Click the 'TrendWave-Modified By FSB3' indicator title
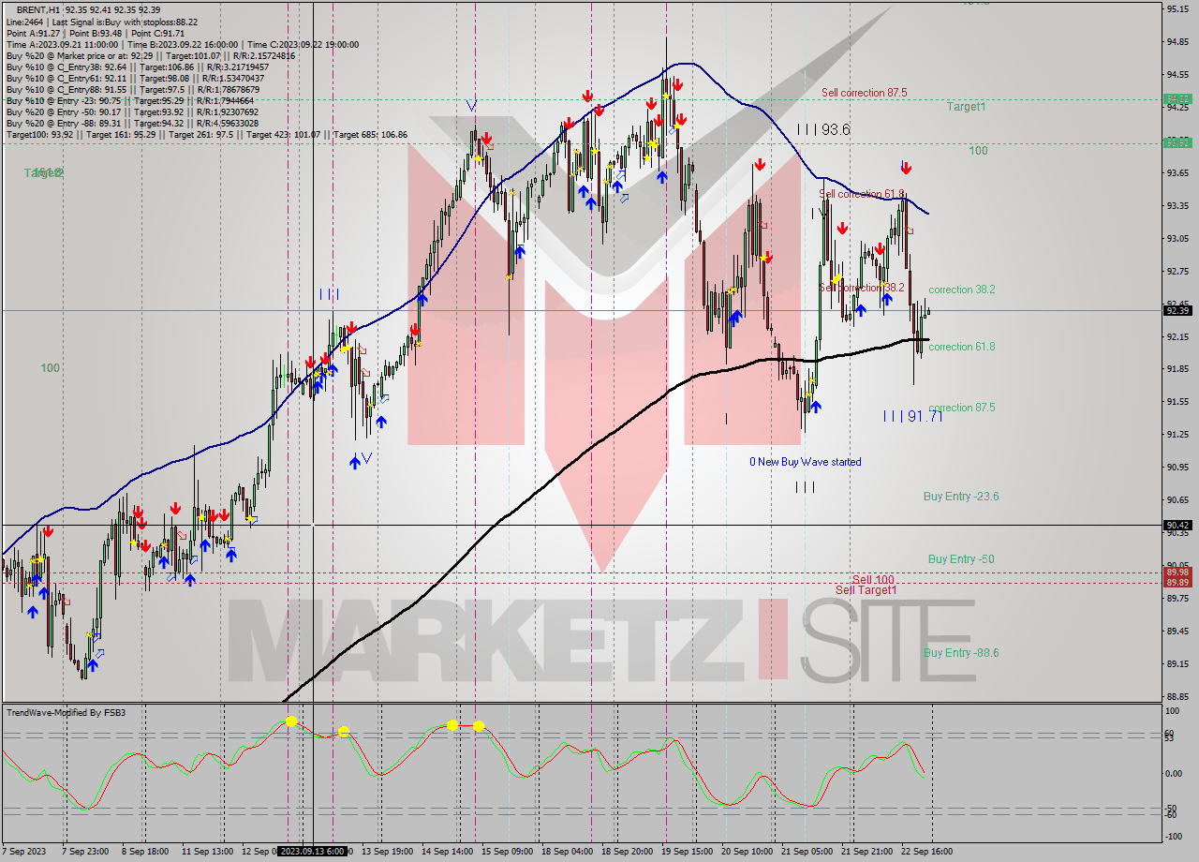This screenshot has height=862, width=1199. click(66, 713)
